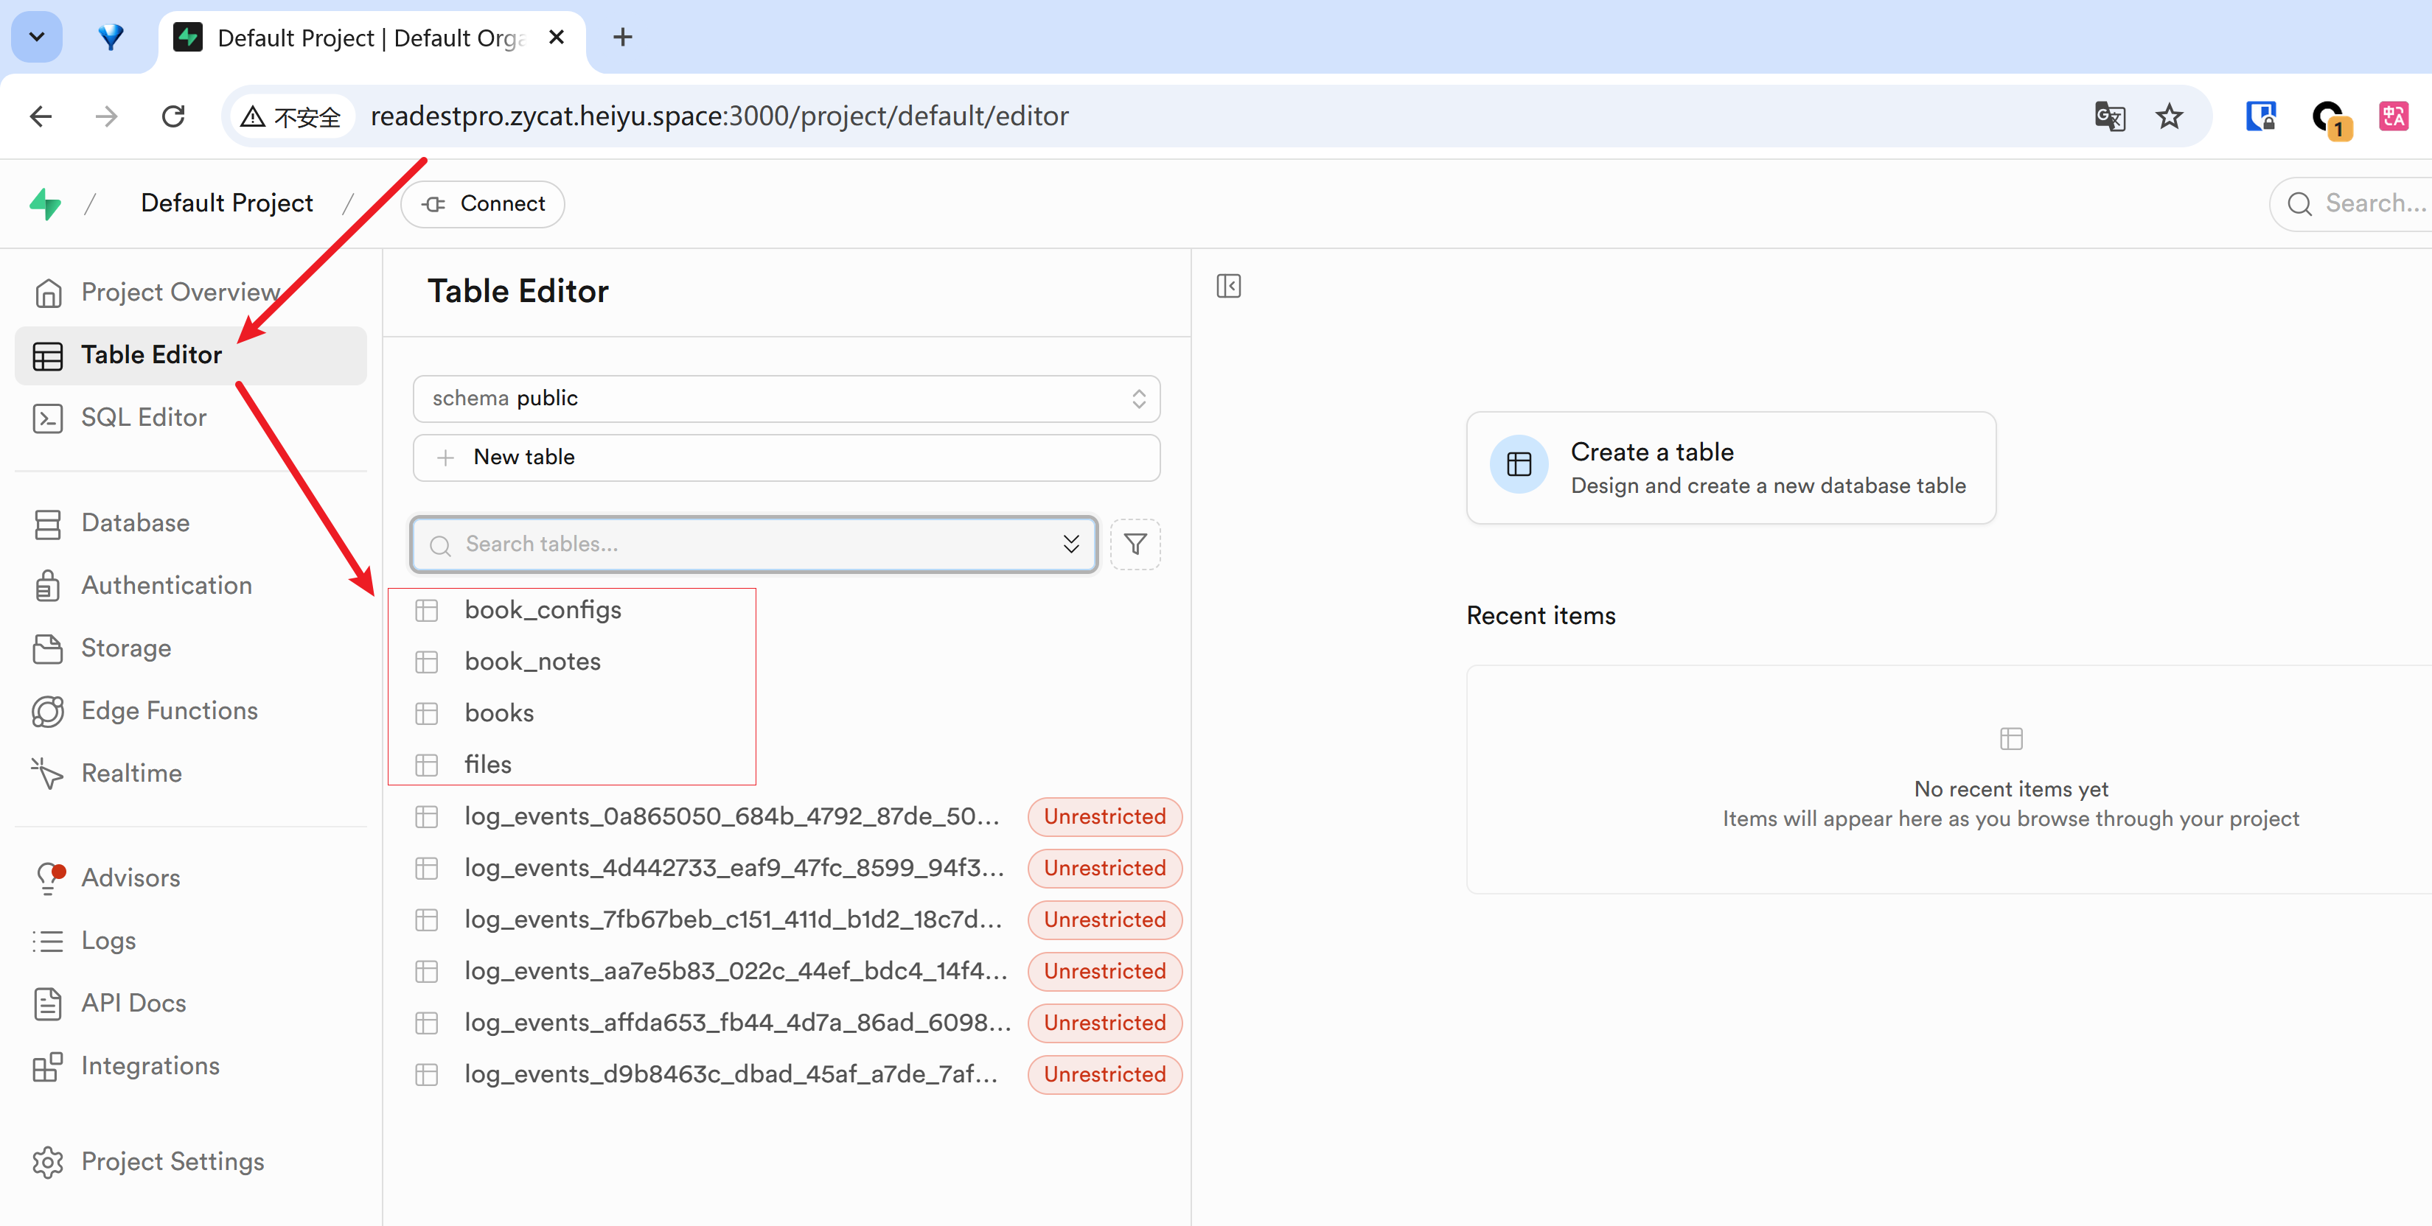Viewport: 2432px width, 1226px height.
Task: Click the Edge Functions icon
Action: [47, 711]
